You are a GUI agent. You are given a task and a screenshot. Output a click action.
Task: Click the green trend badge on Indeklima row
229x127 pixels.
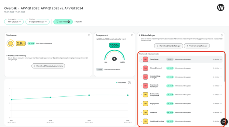click(x=170, y=112)
